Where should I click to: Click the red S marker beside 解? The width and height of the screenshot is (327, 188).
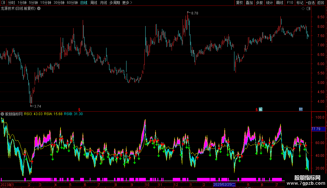click(x=256, y=110)
